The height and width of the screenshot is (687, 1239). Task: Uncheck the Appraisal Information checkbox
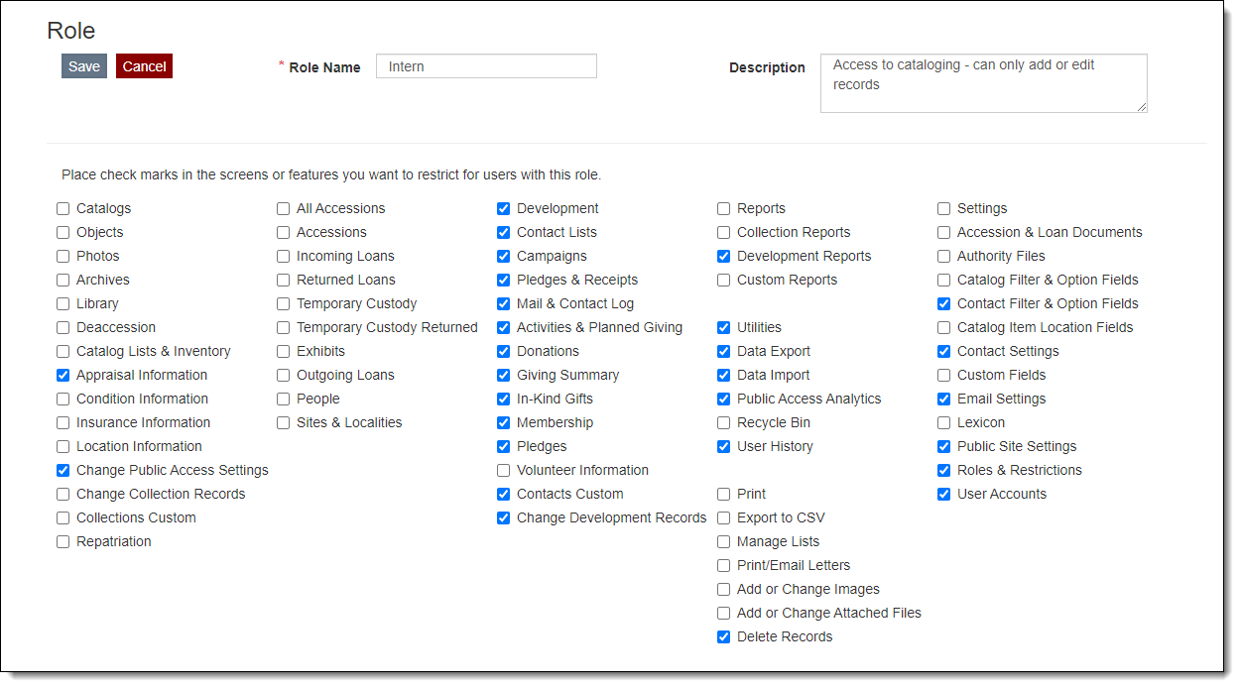62,375
